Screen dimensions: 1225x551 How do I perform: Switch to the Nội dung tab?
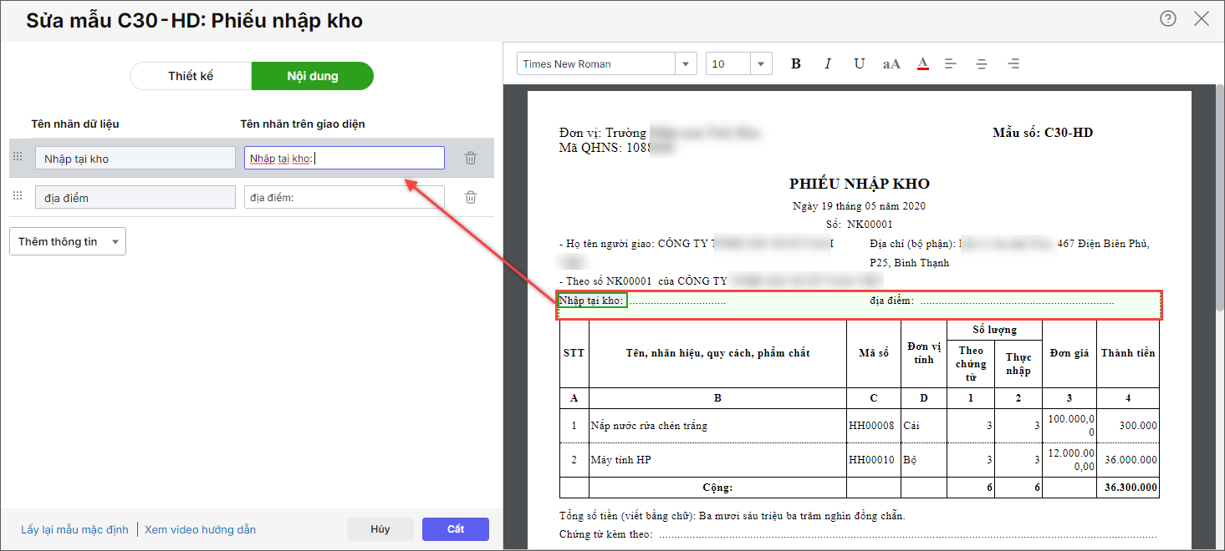click(x=313, y=76)
